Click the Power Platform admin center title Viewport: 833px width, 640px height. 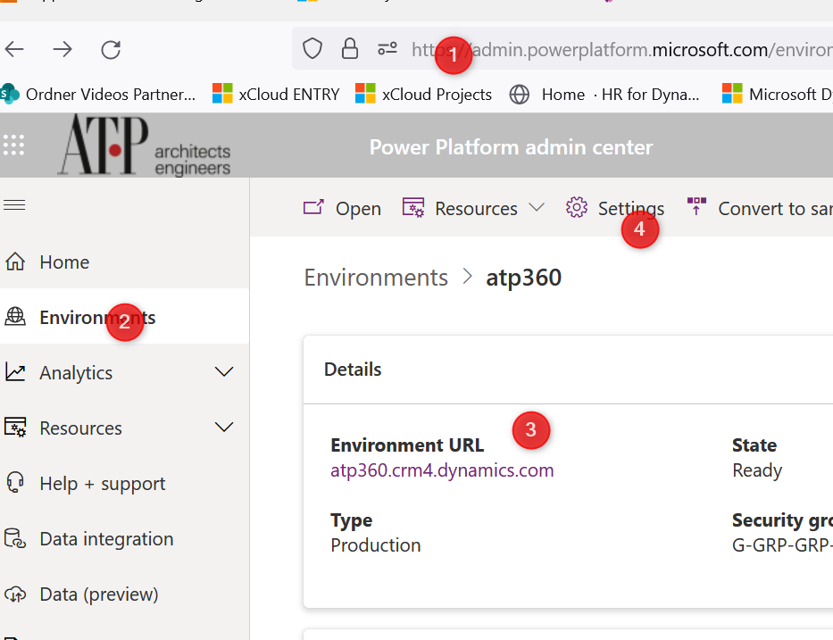(511, 147)
